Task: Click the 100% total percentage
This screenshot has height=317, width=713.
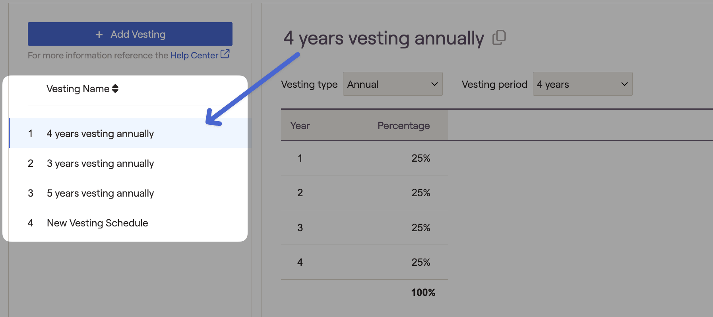Action: coord(423,292)
